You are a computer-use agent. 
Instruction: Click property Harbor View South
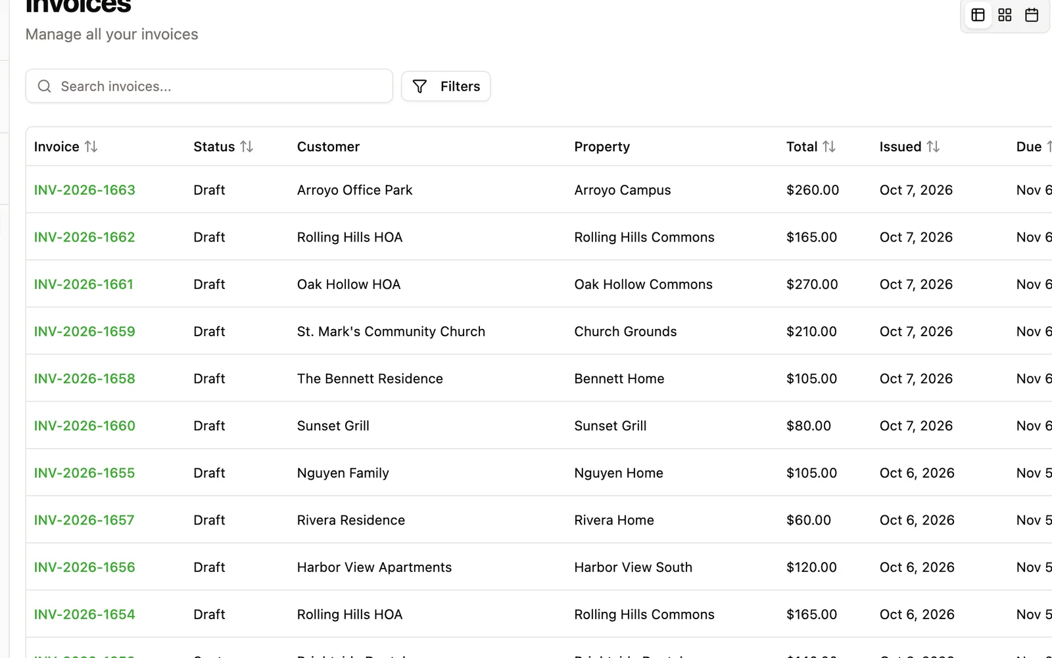tap(633, 567)
